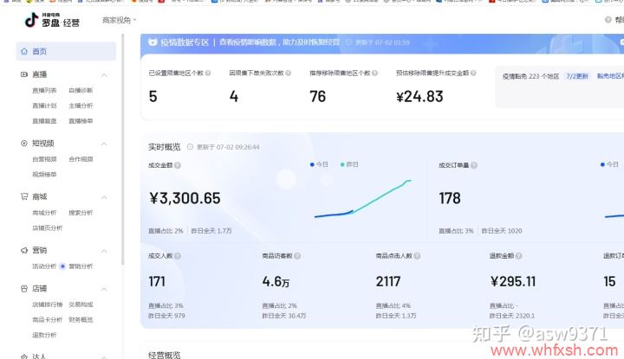Click help icon next to 商品访客数

[297, 256]
